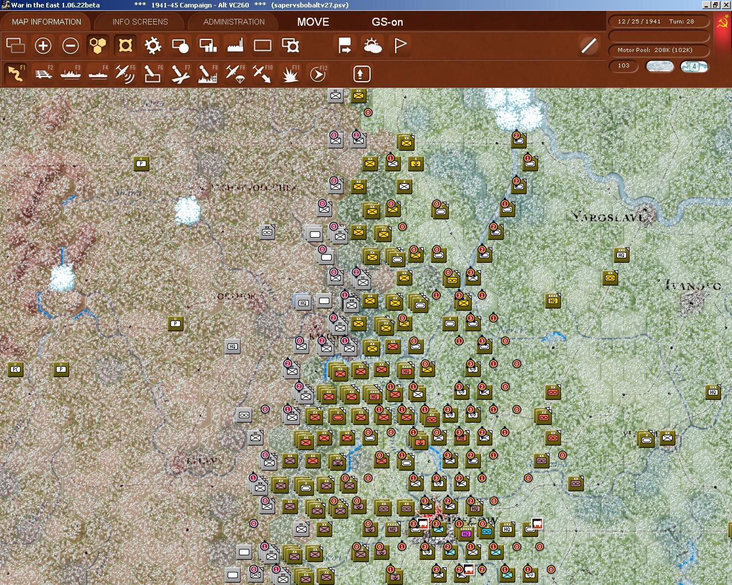Select the F10 Air transfer mode
Viewport: 732px width, 585px height.
[262, 74]
